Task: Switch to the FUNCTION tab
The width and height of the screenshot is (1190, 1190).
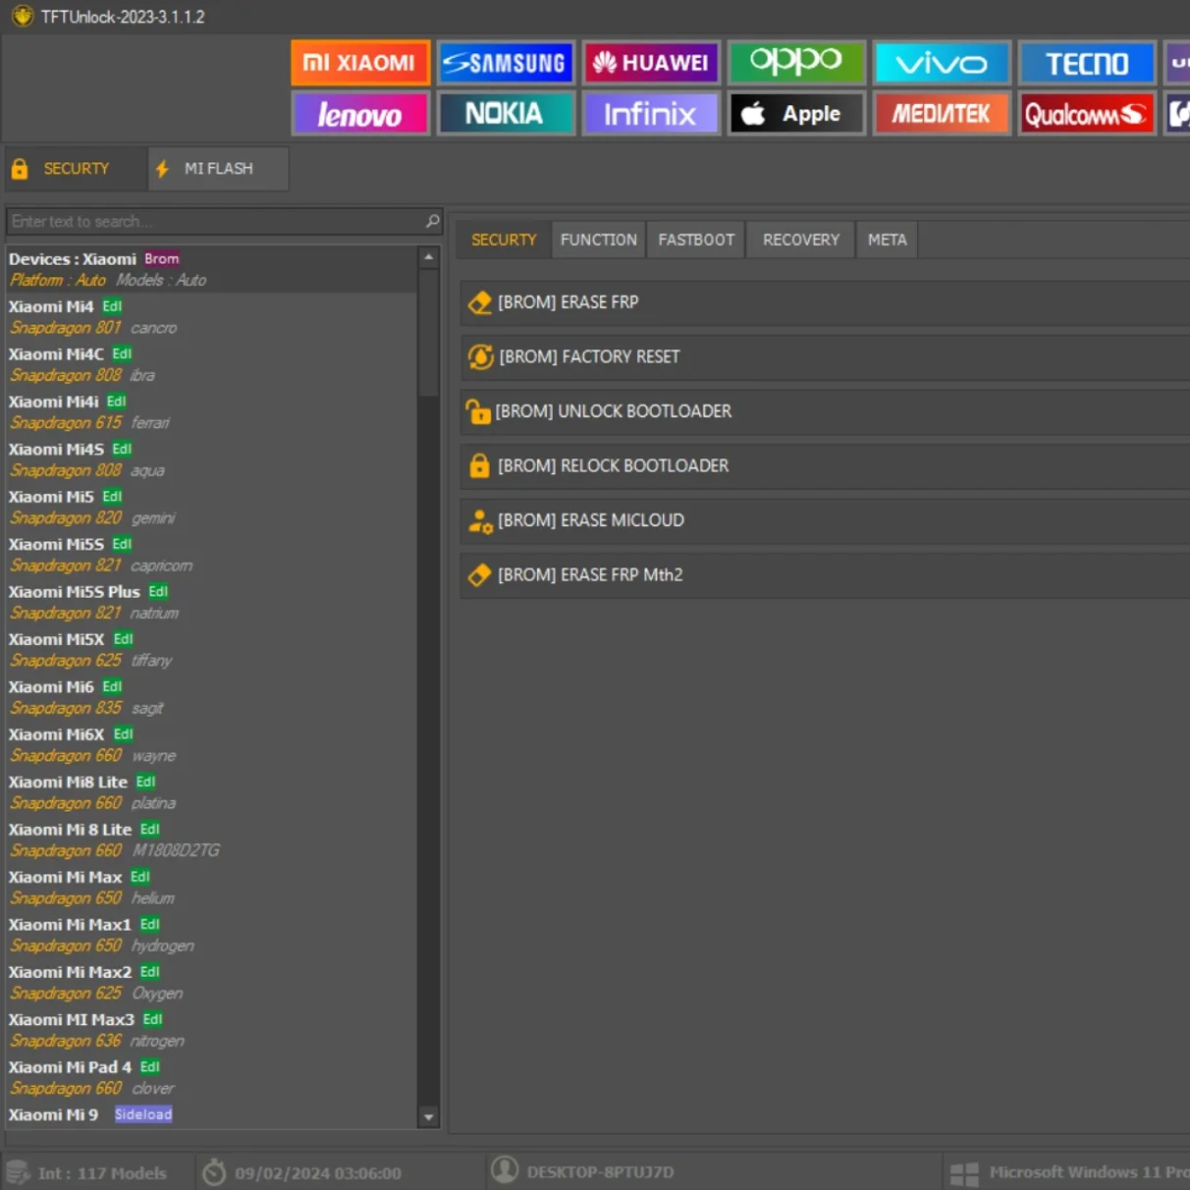Action: click(x=599, y=240)
